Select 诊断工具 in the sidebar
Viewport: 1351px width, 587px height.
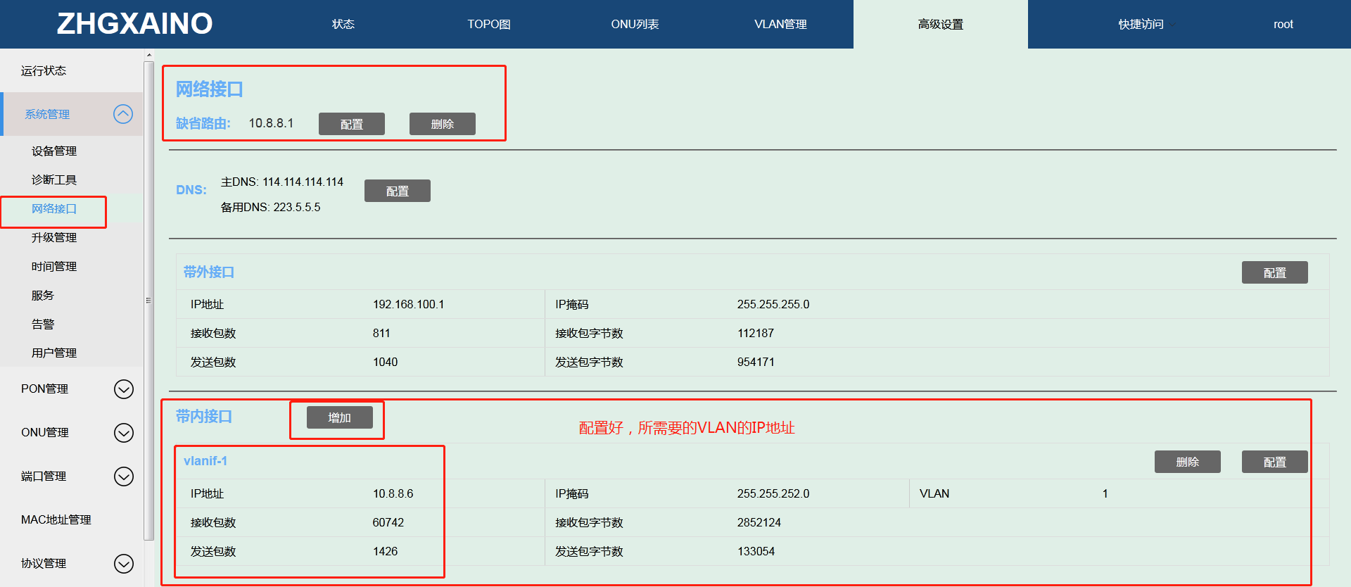pyautogui.click(x=54, y=179)
